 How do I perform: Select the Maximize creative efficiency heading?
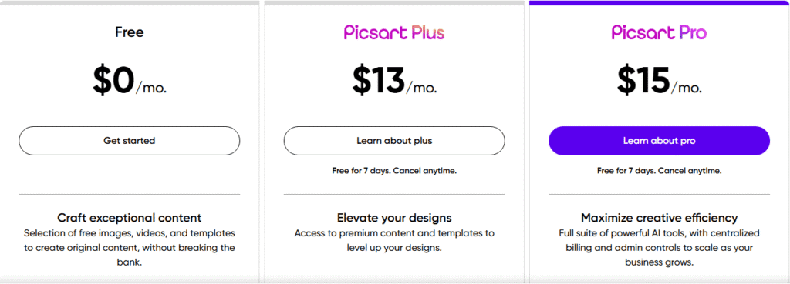(x=660, y=218)
